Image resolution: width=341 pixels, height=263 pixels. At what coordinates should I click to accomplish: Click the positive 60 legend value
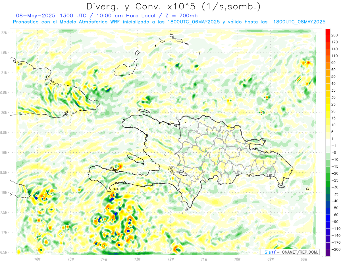[334, 70]
